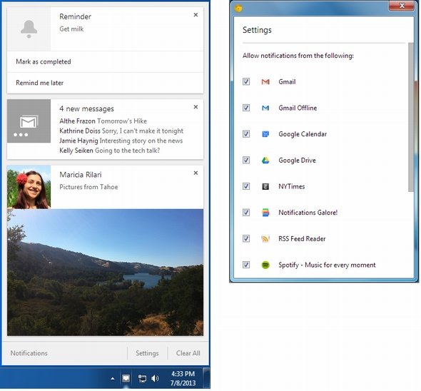
Task: Click the Gmail envelope icon in settings
Action: tap(265, 81)
